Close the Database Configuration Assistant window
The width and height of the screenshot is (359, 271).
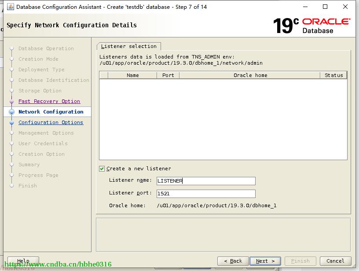(345, 7)
